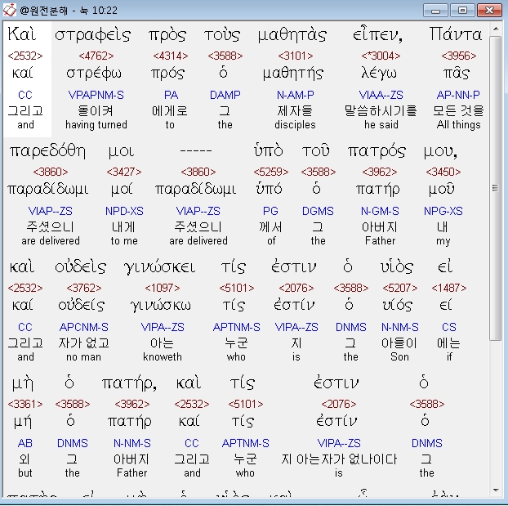
Task: Click the Strong's number <3361>
Action: pyautogui.click(x=25, y=404)
